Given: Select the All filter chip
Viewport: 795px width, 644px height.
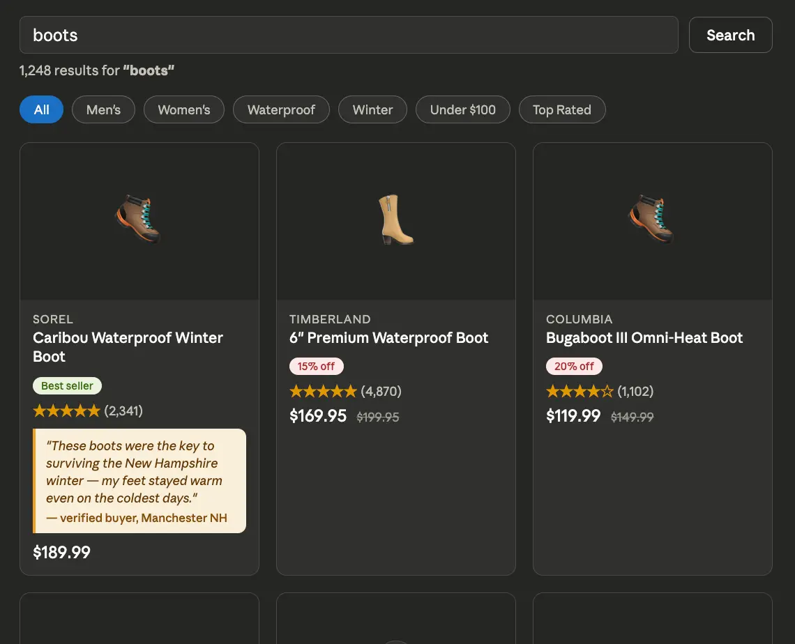Looking at the screenshot, I should tap(42, 109).
